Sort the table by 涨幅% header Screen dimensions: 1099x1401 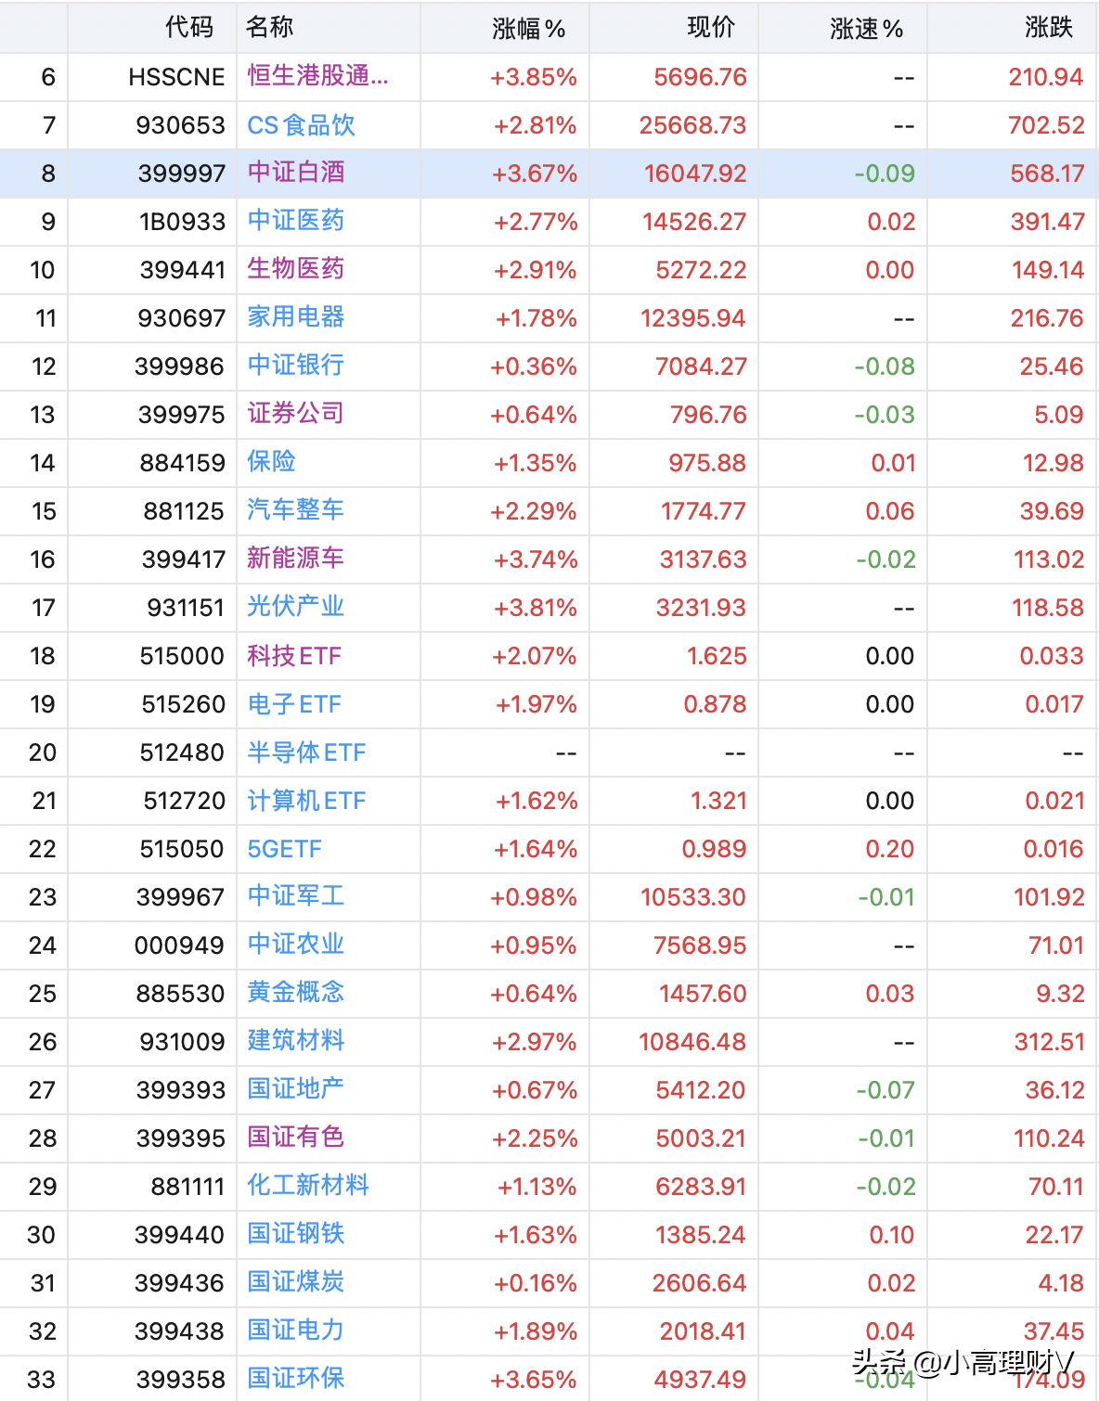coord(529,29)
